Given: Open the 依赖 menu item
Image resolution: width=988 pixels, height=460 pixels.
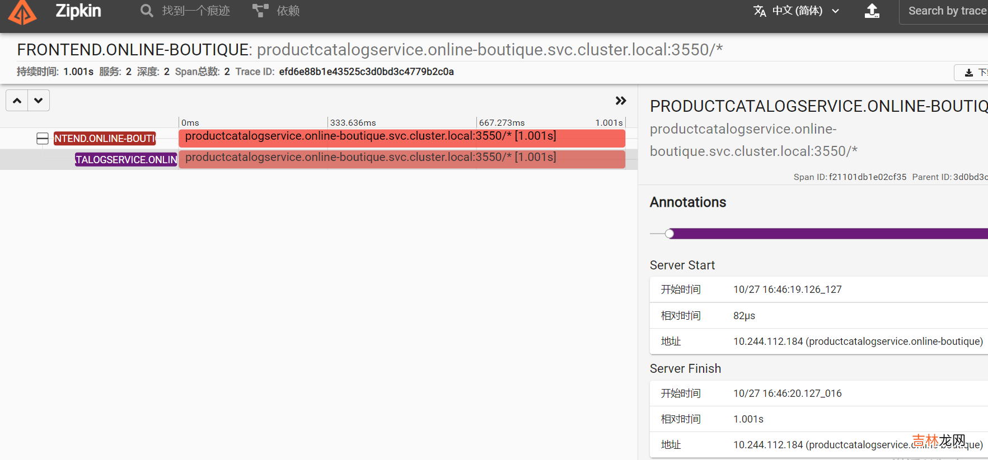Looking at the screenshot, I should [x=288, y=11].
